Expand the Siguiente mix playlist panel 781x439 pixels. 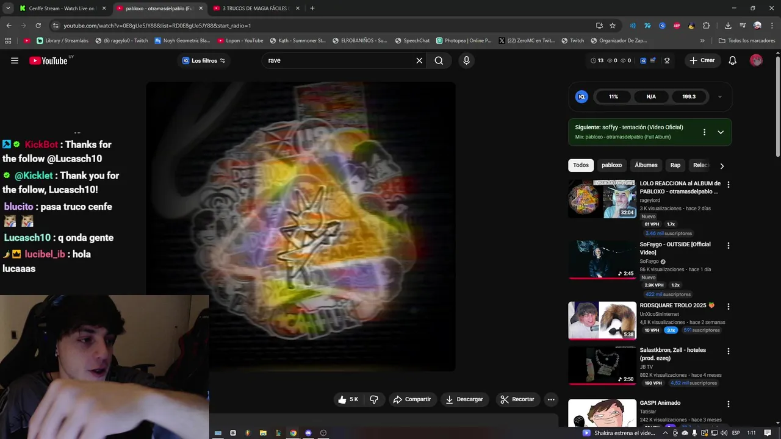coord(721,132)
